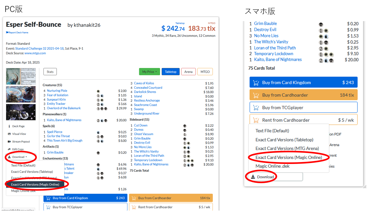Tap Exact Card Versions (Tabletop) in smartphone menu
371x214 pixels.
(x=284, y=140)
